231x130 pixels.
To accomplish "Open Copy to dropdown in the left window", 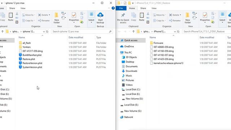I will point(29,21).
